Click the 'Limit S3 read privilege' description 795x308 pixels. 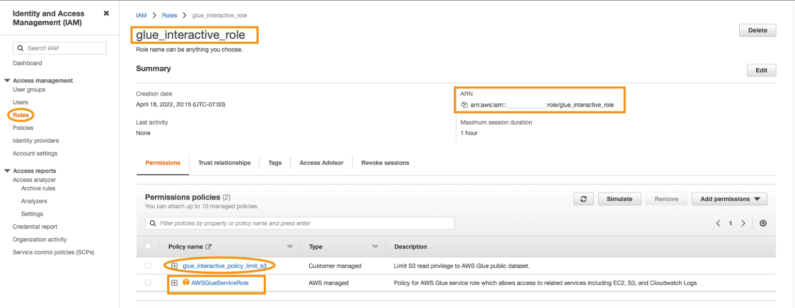click(x=462, y=266)
